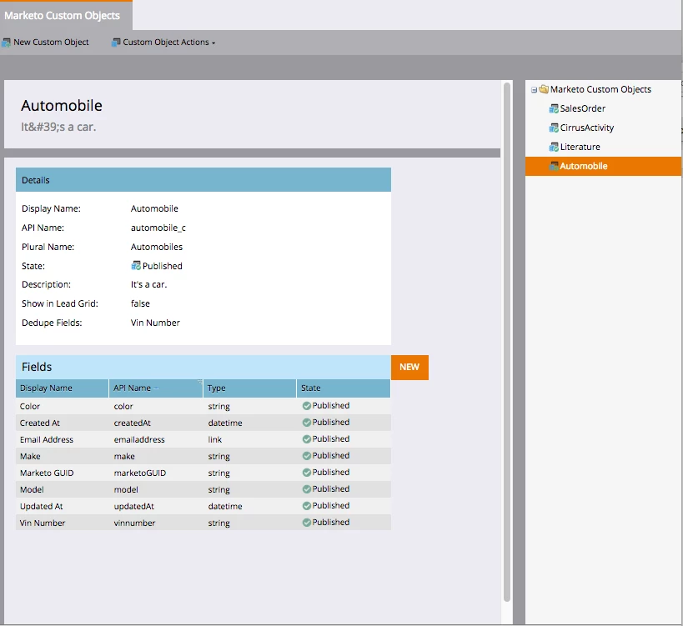The height and width of the screenshot is (626, 683).
Task: Click the Details section header
Action: click(x=203, y=180)
